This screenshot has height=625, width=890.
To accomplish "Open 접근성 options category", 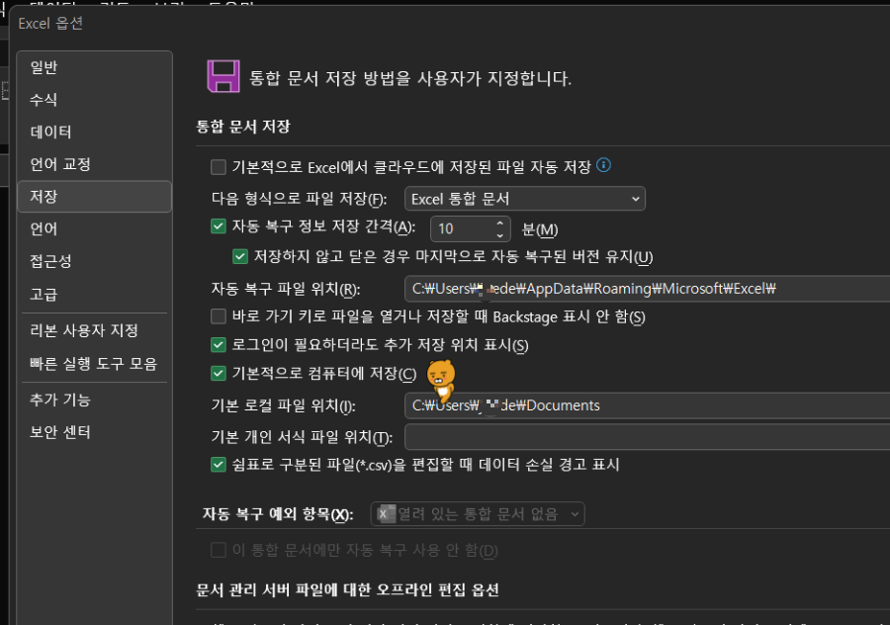I will tap(95, 261).
